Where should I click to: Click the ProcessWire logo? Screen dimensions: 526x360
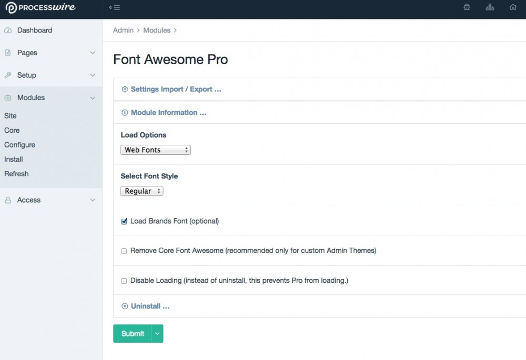(41, 8)
